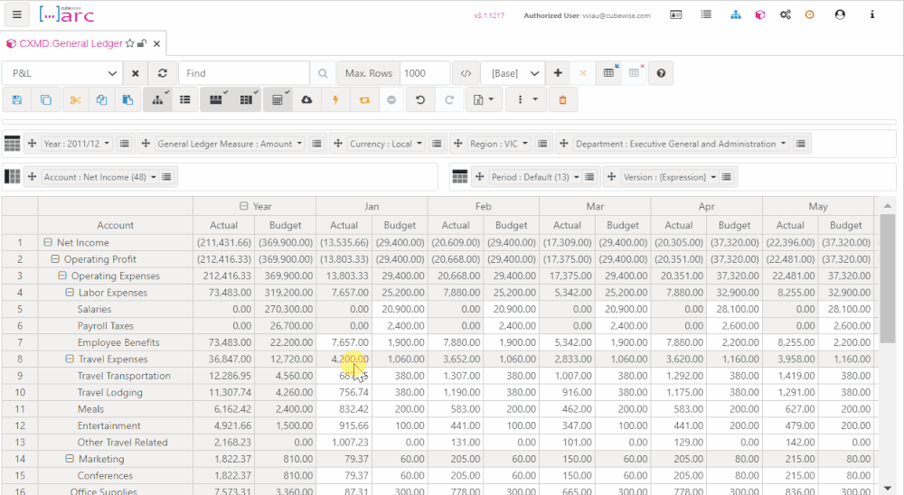Toggle the suppress zero rows button
The width and height of the screenshot is (904, 495).
[216, 99]
